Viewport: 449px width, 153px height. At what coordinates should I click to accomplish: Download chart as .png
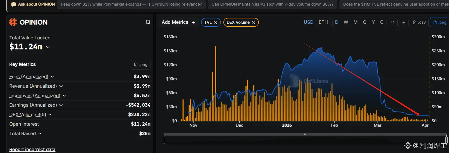coord(440,22)
